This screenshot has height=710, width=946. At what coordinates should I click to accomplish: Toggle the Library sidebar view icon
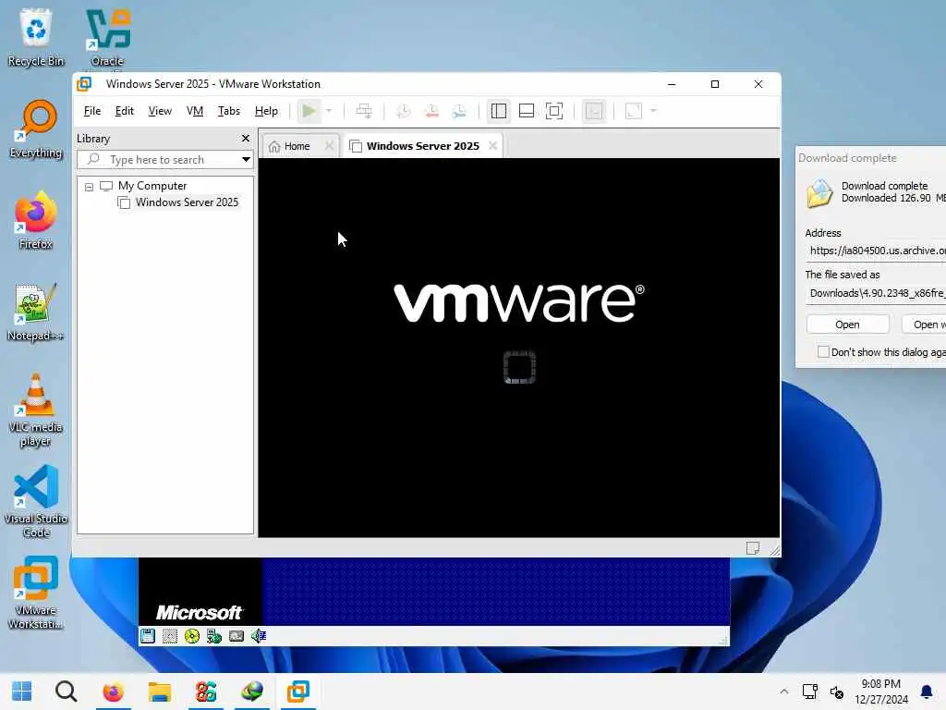click(498, 111)
